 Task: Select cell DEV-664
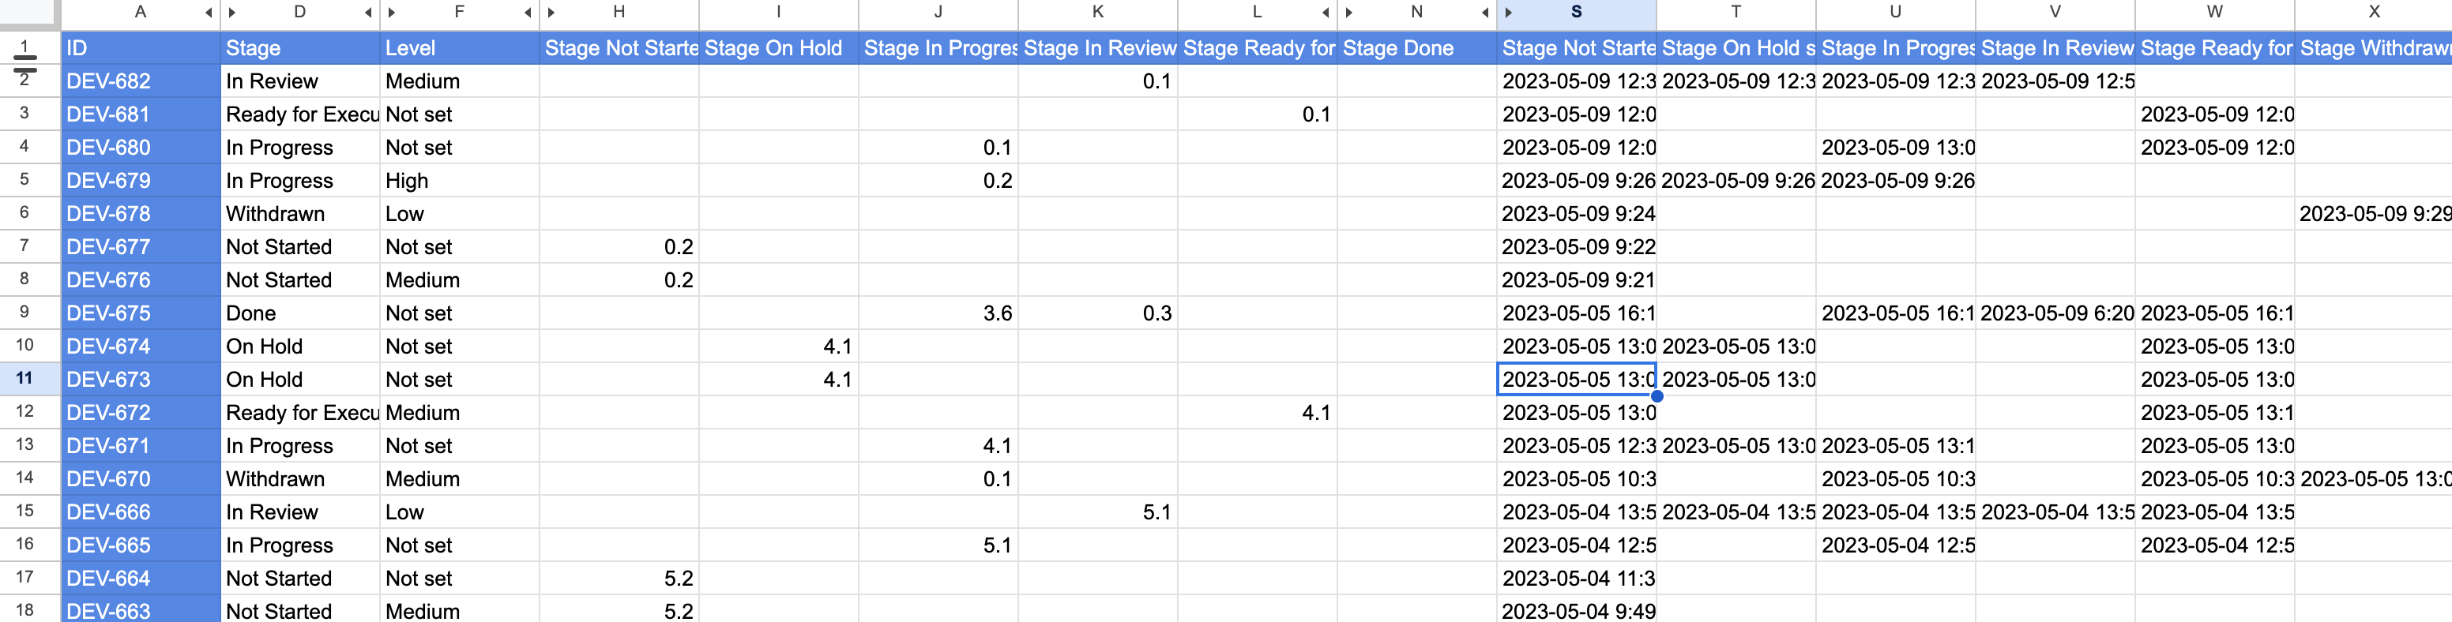(x=141, y=577)
